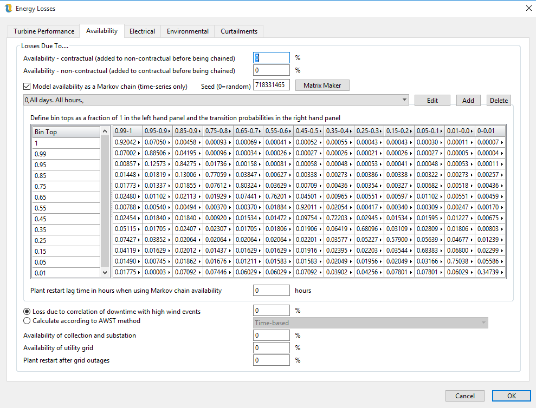Click the Seed value input field
This screenshot has width=536, height=408.
click(x=272, y=85)
